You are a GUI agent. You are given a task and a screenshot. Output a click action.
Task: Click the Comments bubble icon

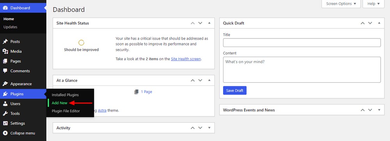pos(5,71)
